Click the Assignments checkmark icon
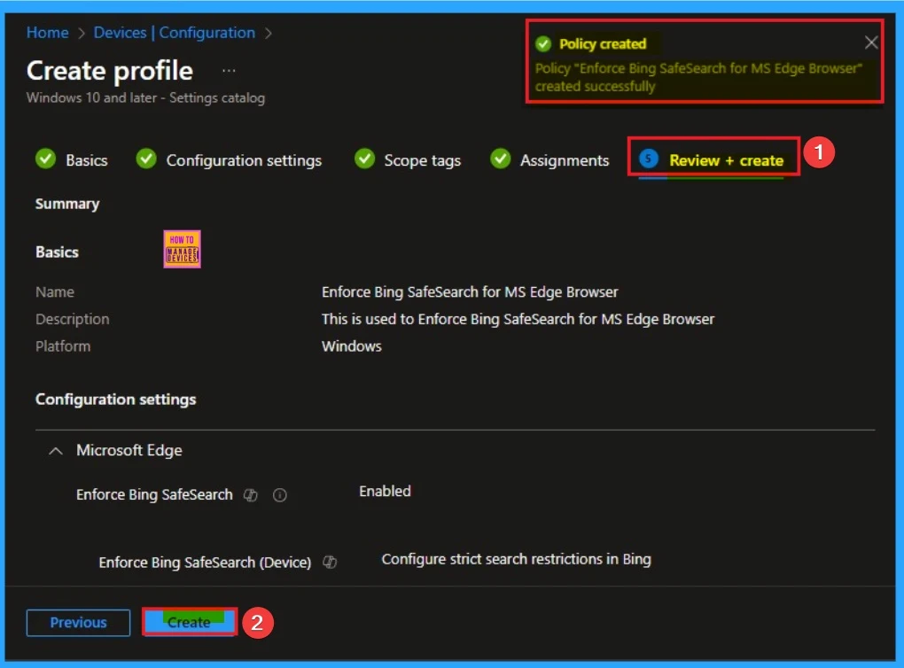This screenshot has height=668, width=904. [x=501, y=159]
